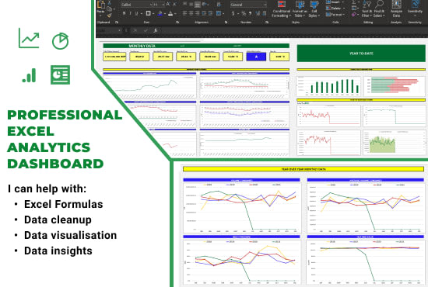This screenshot has height=287, width=428.
Task: Click the Percent Style icon
Action: click(x=244, y=13)
